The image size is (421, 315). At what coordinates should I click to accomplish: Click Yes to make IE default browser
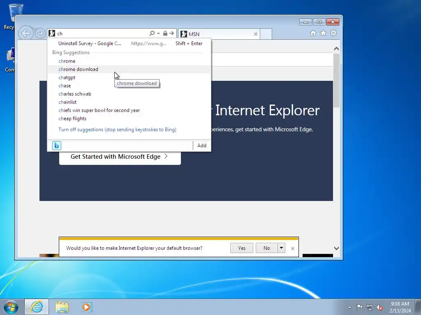coord(242,248)
